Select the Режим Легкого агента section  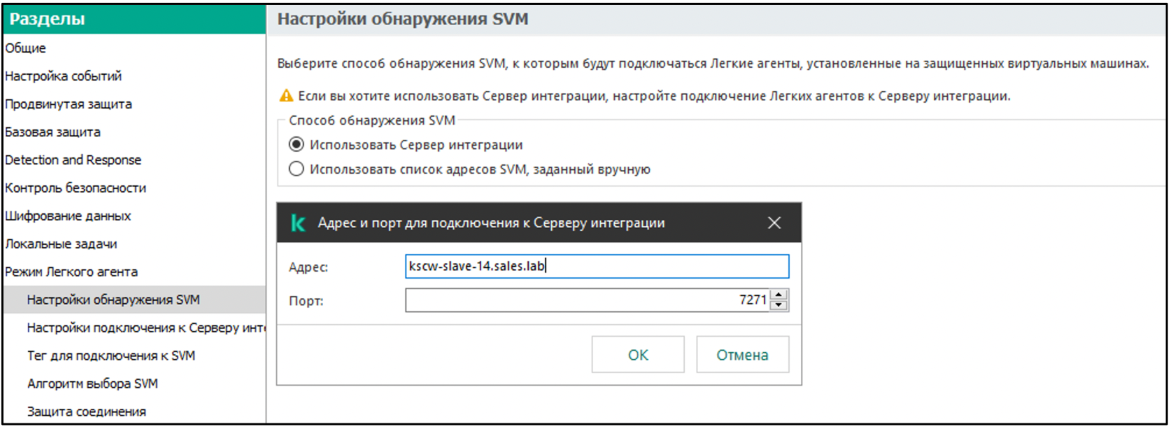[x=71, y=272]
